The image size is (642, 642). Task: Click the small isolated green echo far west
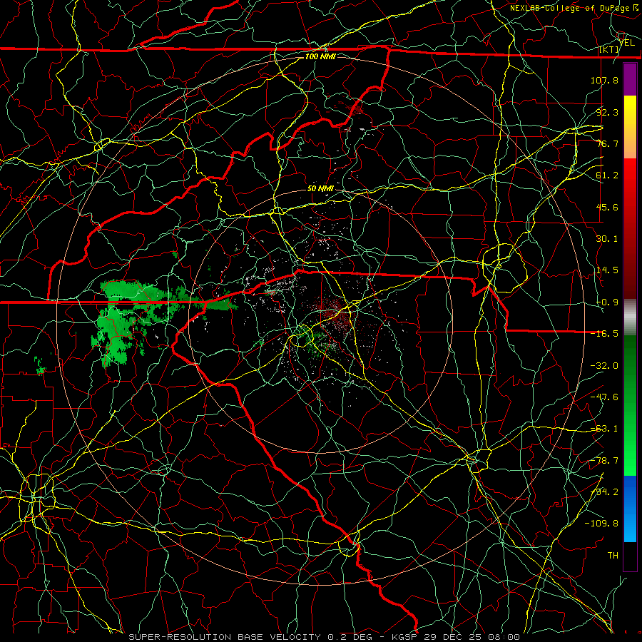[x=39, y=366]
